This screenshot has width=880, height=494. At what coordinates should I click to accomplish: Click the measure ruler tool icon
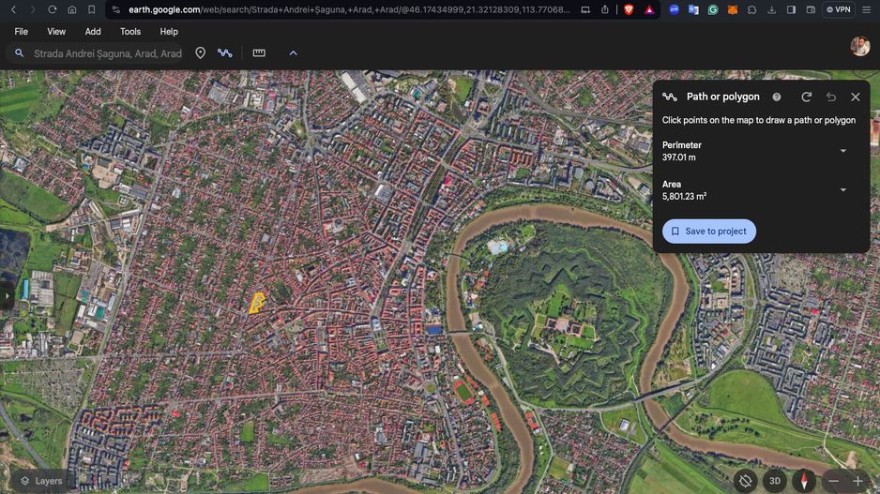point(259,53)
